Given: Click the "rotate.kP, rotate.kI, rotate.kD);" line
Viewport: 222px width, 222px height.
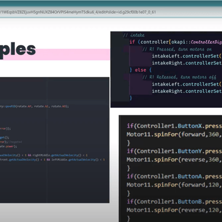Looking at the screenshot, I should click(x=34, y=106).
